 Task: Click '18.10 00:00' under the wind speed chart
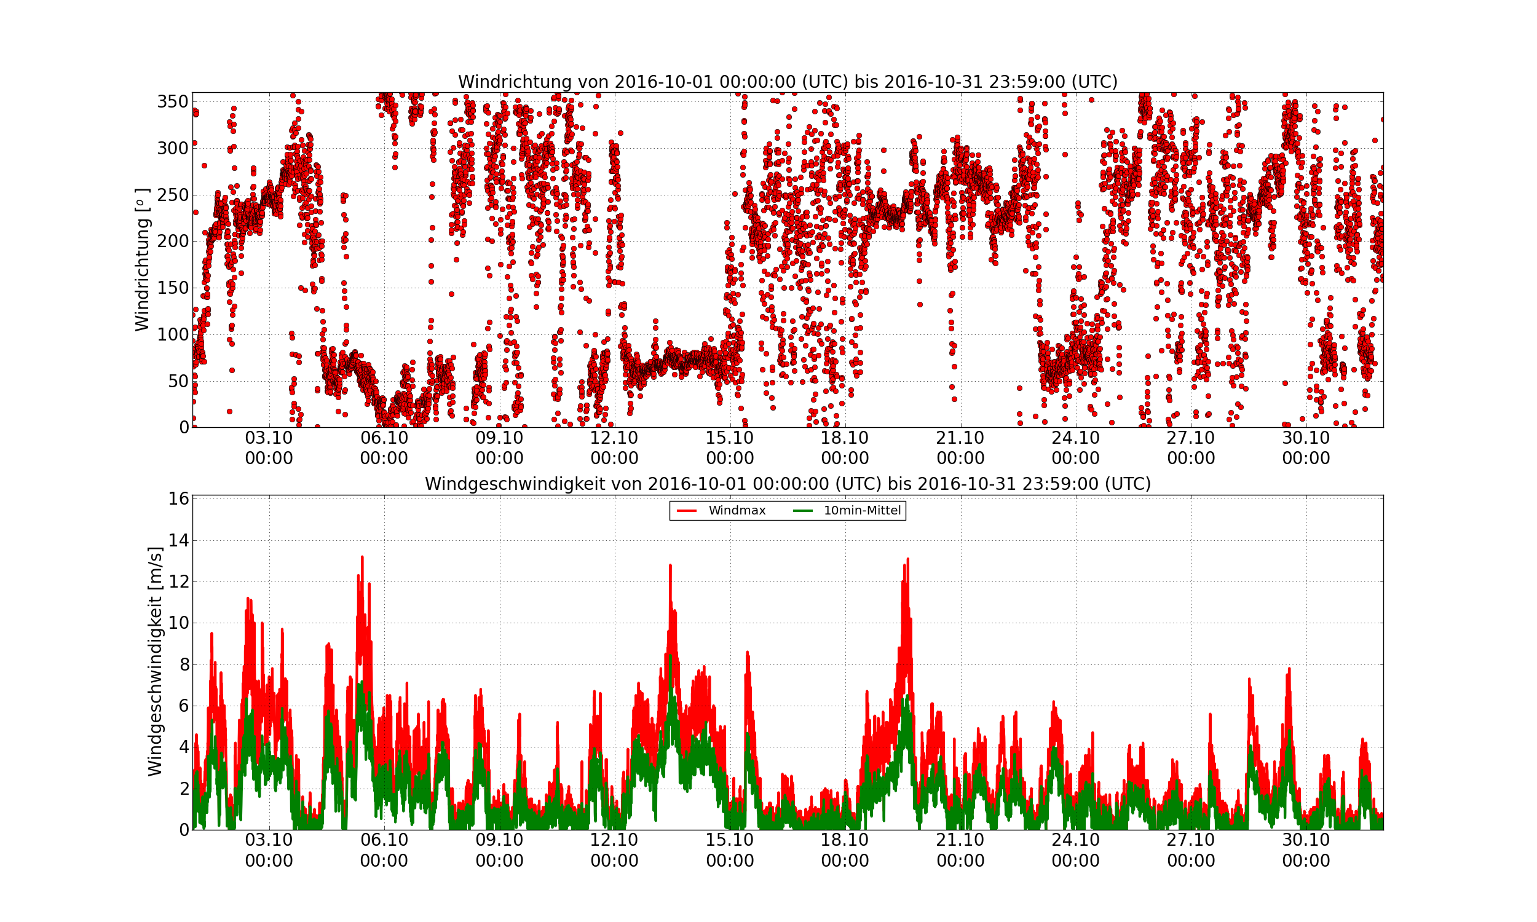845,851
